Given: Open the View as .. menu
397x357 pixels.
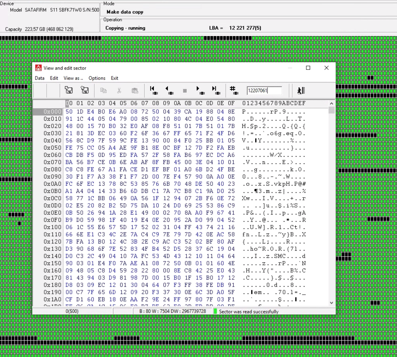Looking at the screenshot, I should (x=73, y=78).
